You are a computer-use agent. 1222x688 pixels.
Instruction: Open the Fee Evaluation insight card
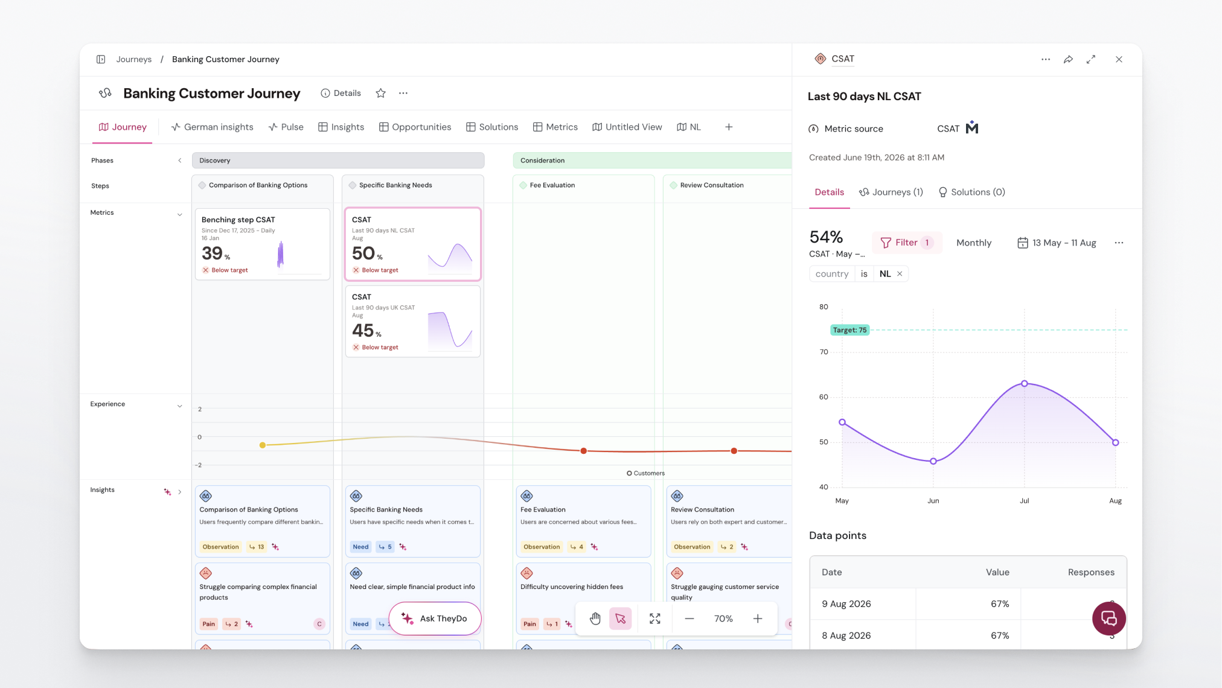[583, 521]
